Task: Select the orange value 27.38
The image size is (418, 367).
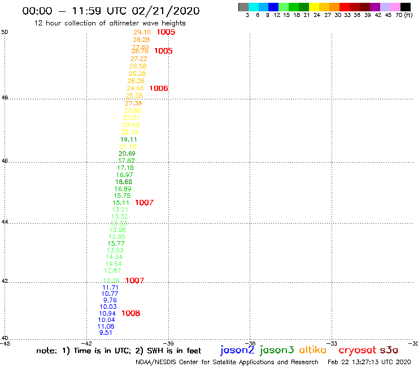Action: 133,103
